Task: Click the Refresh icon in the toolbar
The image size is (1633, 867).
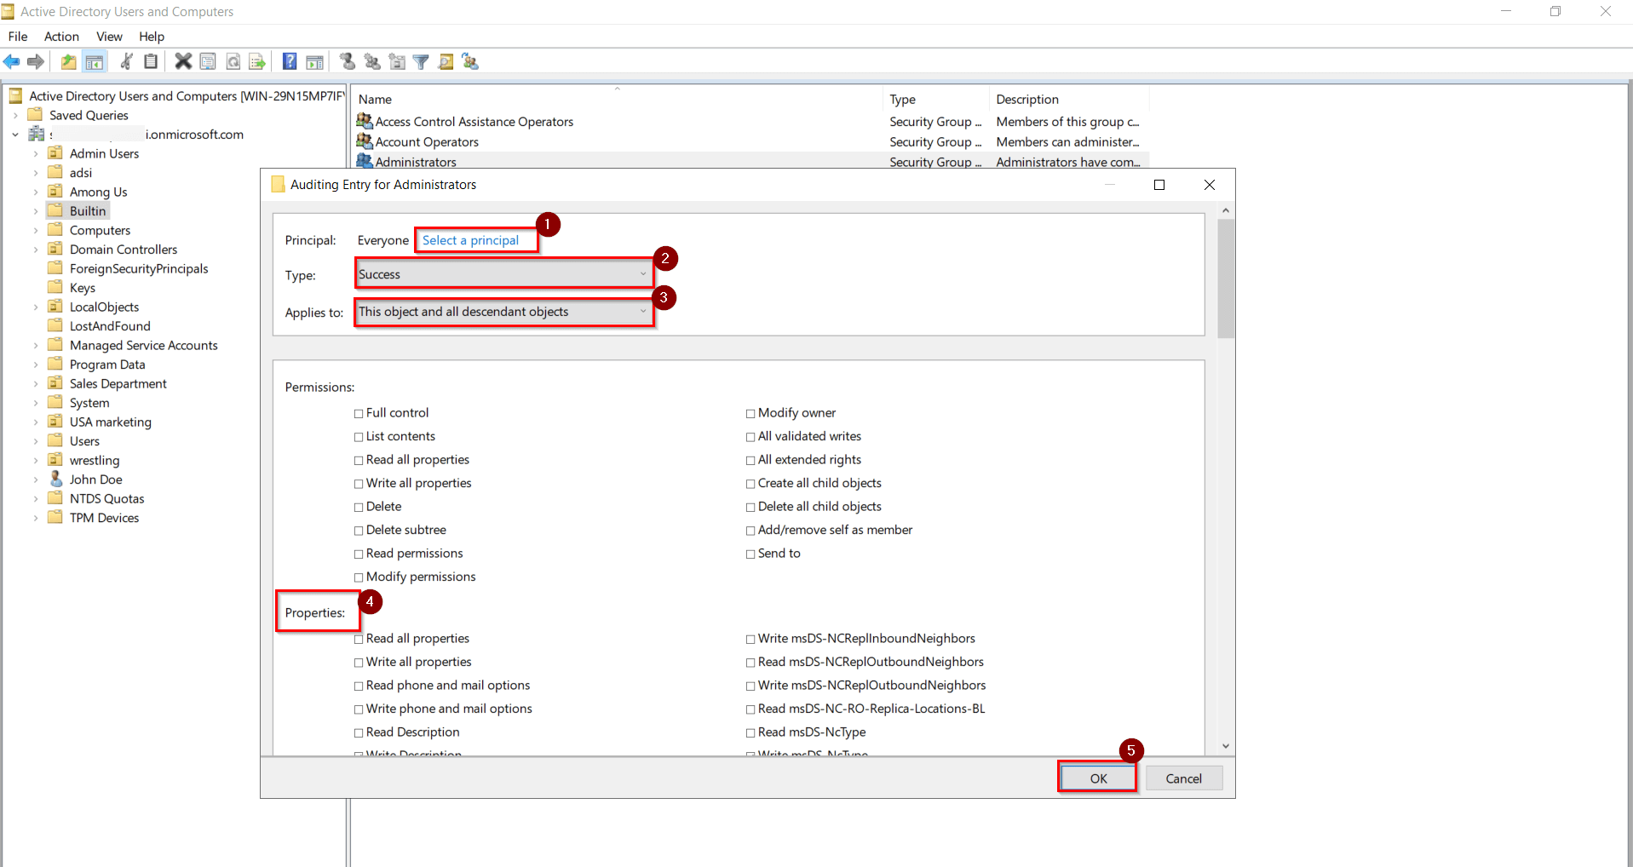Action: (x=233, y=61)
